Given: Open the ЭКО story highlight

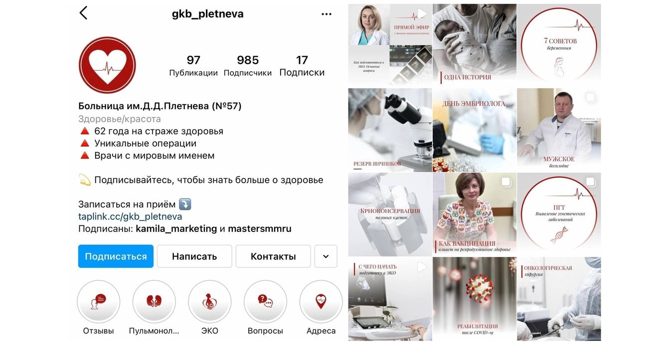Looking at the screenshot, I should 210,302.
